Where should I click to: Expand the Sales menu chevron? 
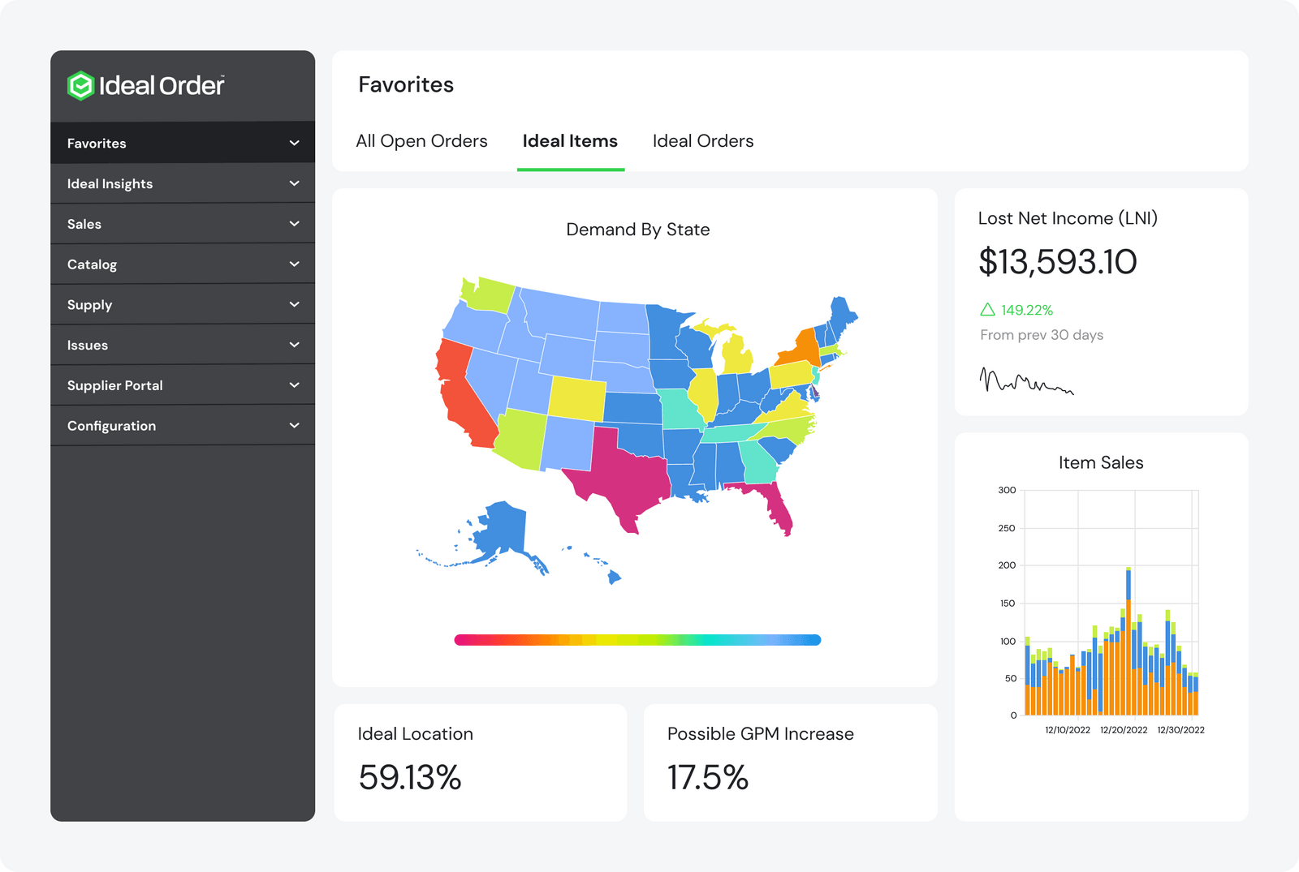[x=294, y=224]
